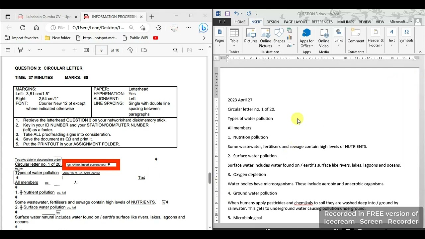Open Import favorites bookmark
The width and height of the screenshot is (425, 239).
click(22, 38)
